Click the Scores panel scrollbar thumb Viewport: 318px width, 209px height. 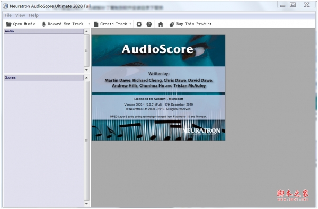pyautogui.click(x=86, y=141)
